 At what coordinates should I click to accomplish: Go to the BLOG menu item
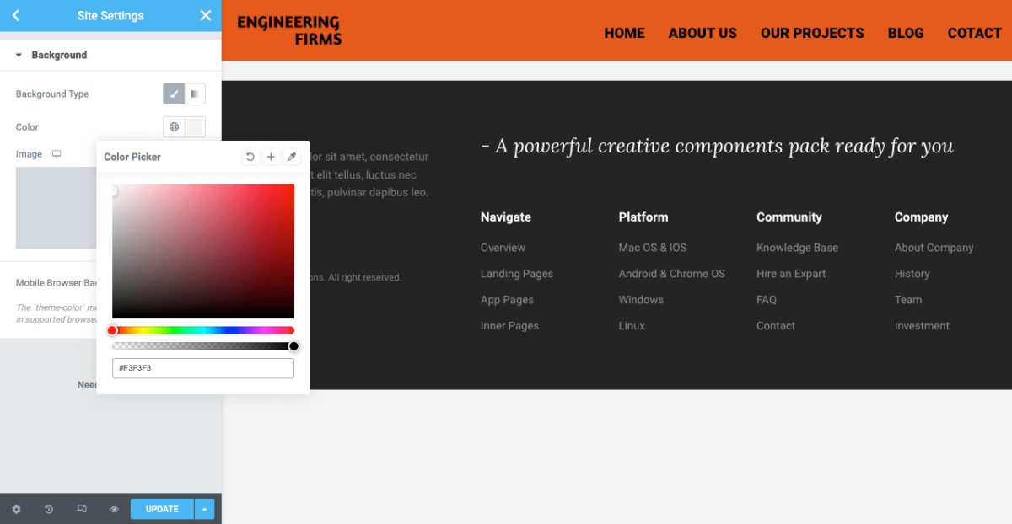[x=906, y=33]
